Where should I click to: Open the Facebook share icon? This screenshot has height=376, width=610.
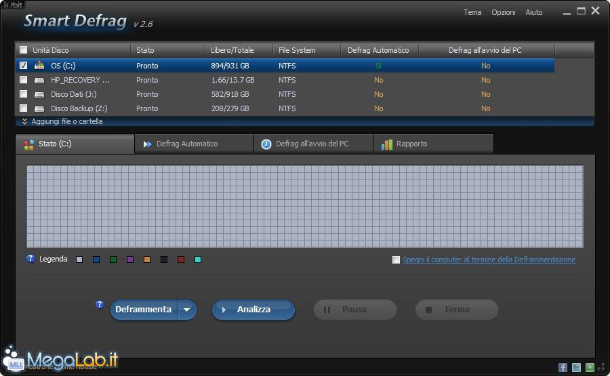click(563, 367)
